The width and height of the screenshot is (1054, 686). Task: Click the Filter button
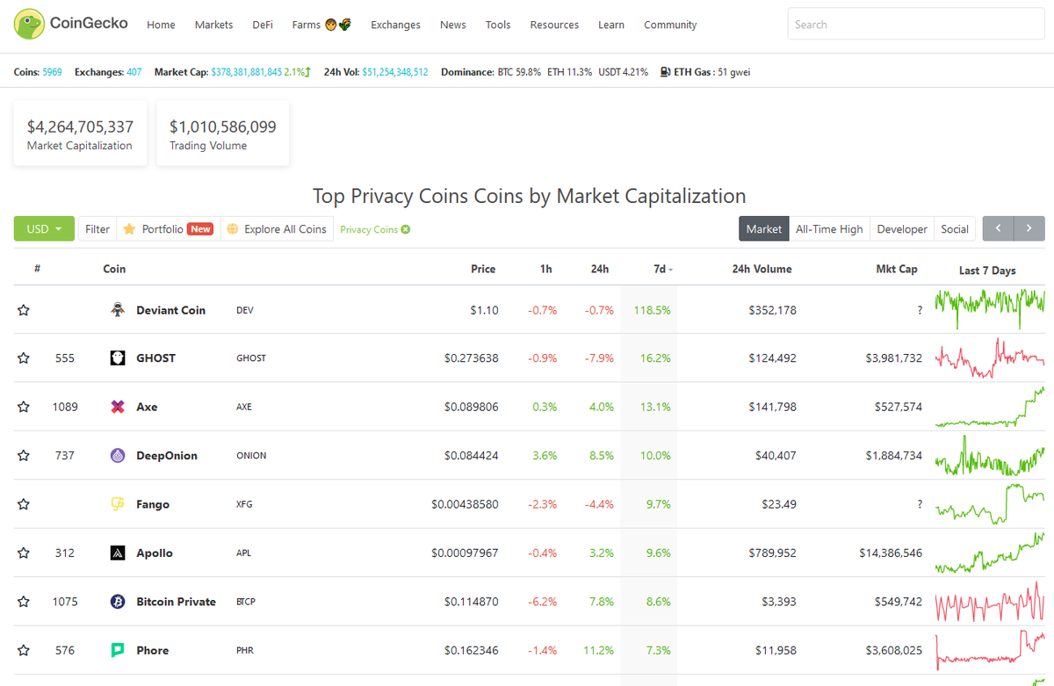coord(97,228)
